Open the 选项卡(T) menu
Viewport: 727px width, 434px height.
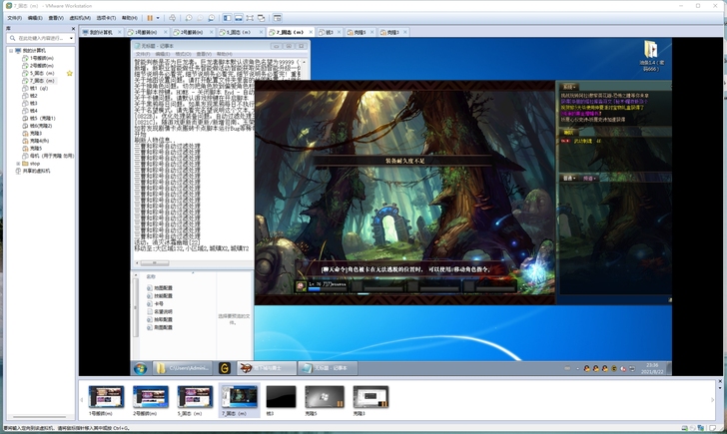(106, 18)
